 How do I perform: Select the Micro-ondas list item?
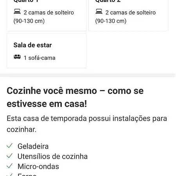pos(33,167)
